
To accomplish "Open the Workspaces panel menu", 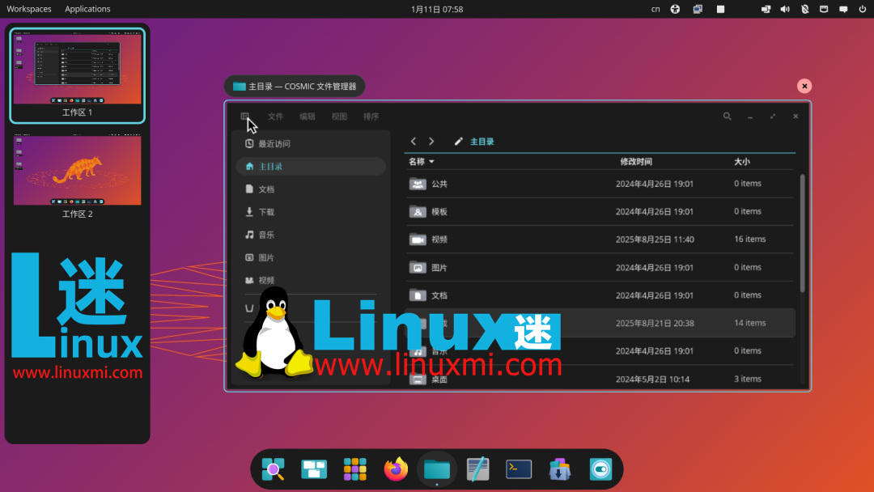I will coord(29,9).
